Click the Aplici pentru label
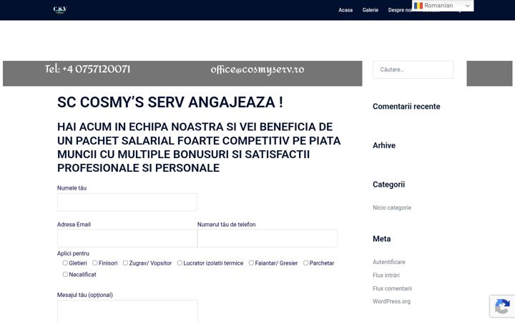The width and height of the screenshot is (515, 322). pos(73,253)
